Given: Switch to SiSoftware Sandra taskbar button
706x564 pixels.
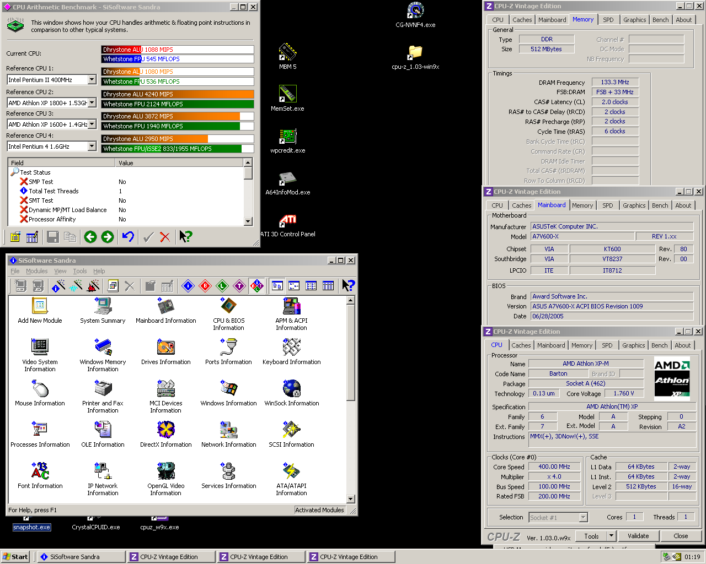Looking at the screenshot, I should click(x=81, y=557).
